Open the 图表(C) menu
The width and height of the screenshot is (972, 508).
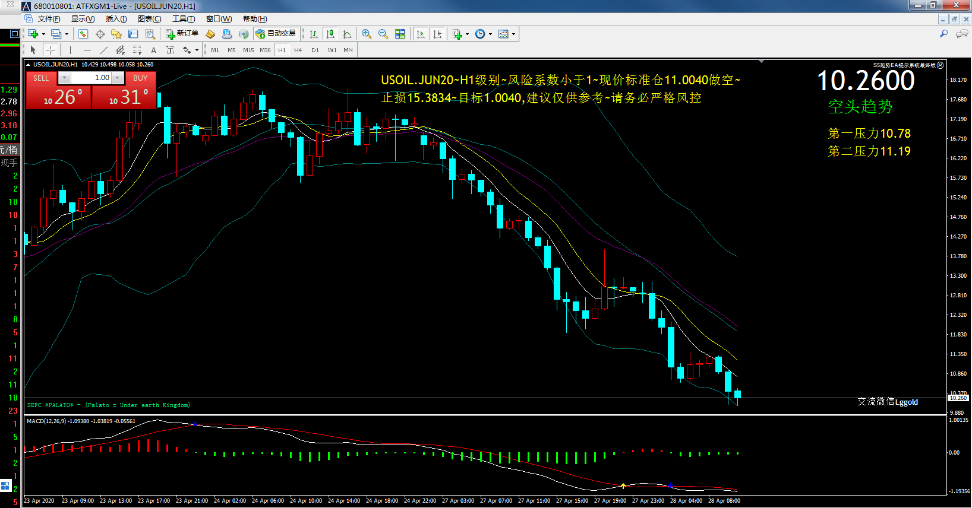149,19
